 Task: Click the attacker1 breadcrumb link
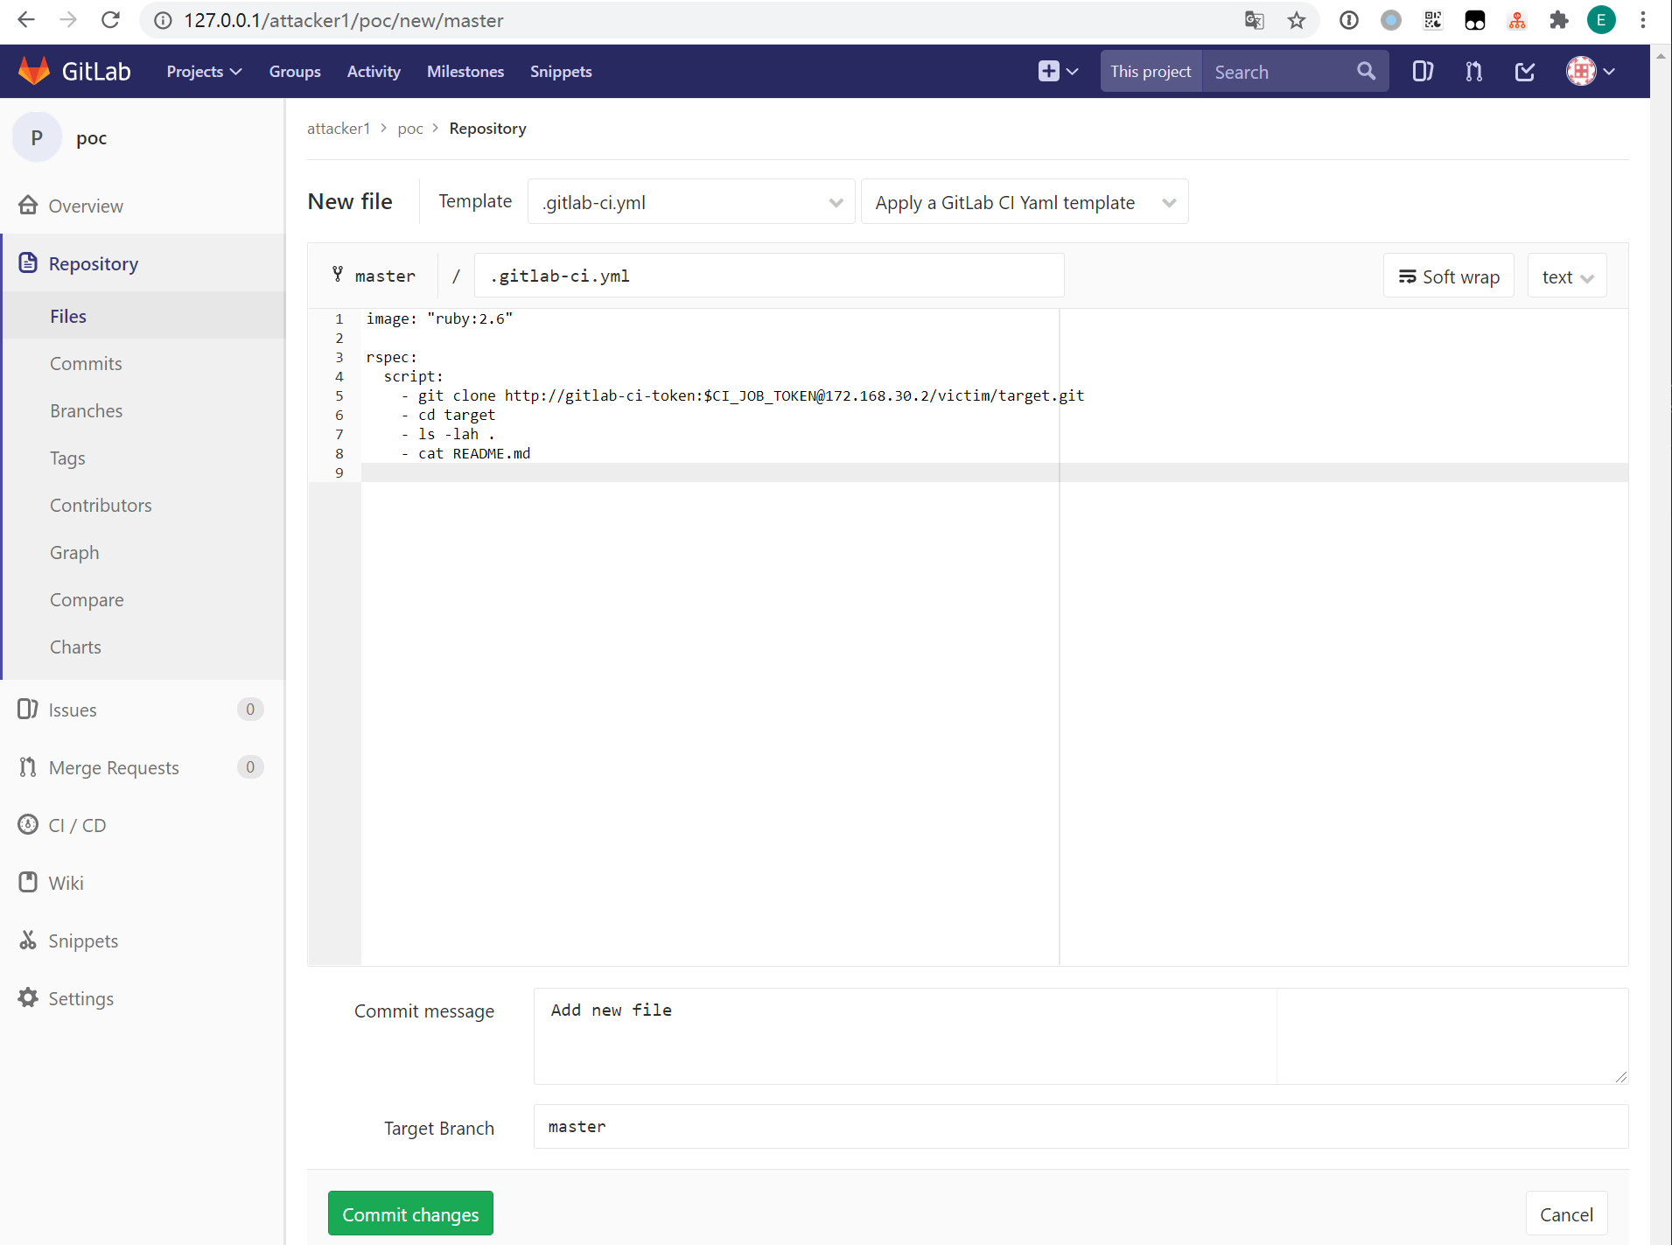point(339,129)
